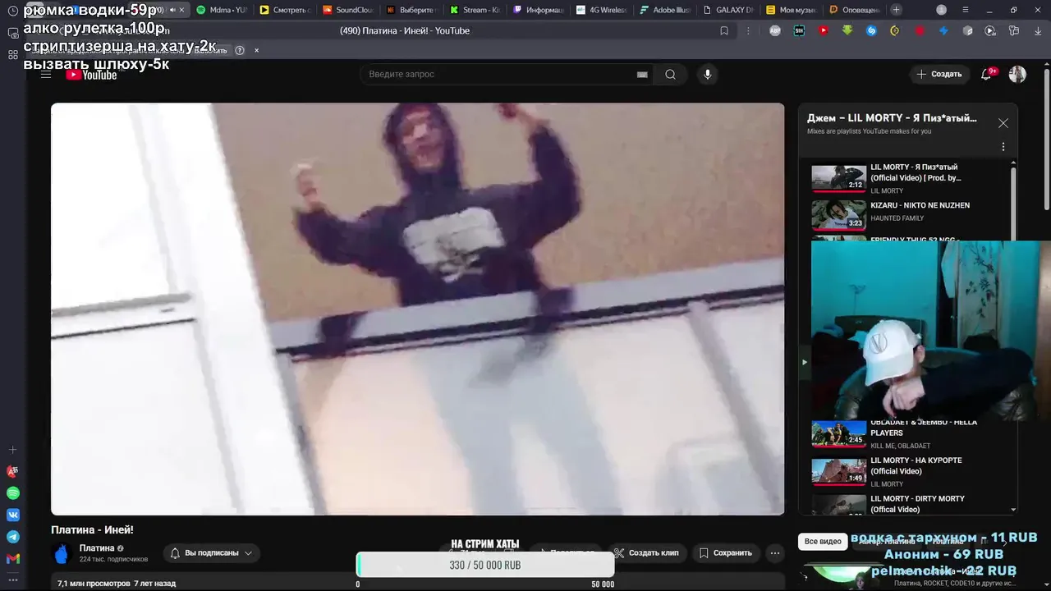Click the main video player
Image resolution: width=1051 pixels, height=591 pixels.
click(417, 309)
